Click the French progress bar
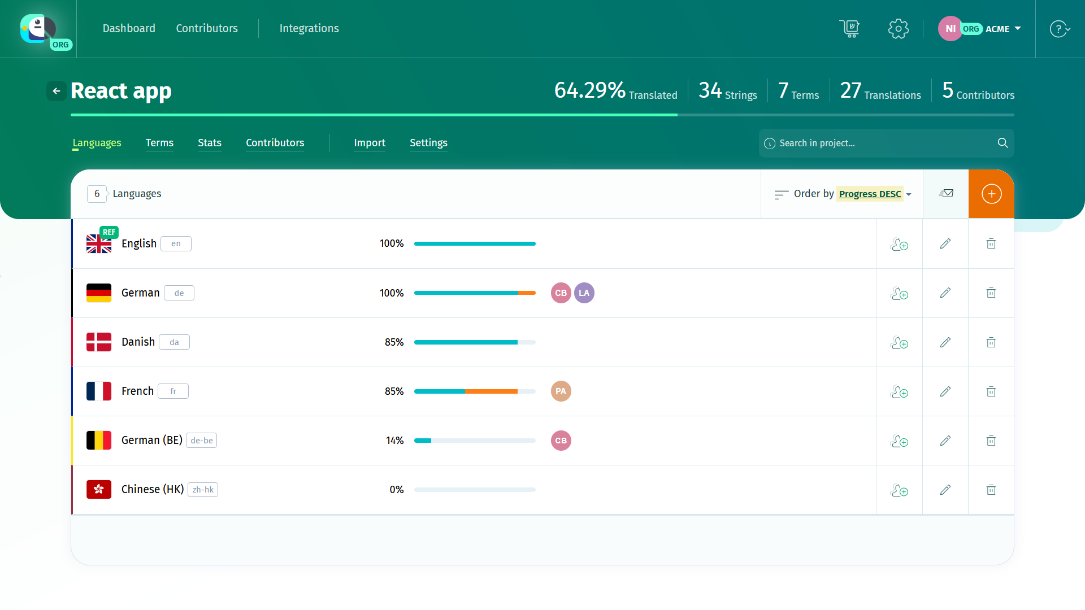The width and height of the screenshot is (1085, 610). click(475, 391)
